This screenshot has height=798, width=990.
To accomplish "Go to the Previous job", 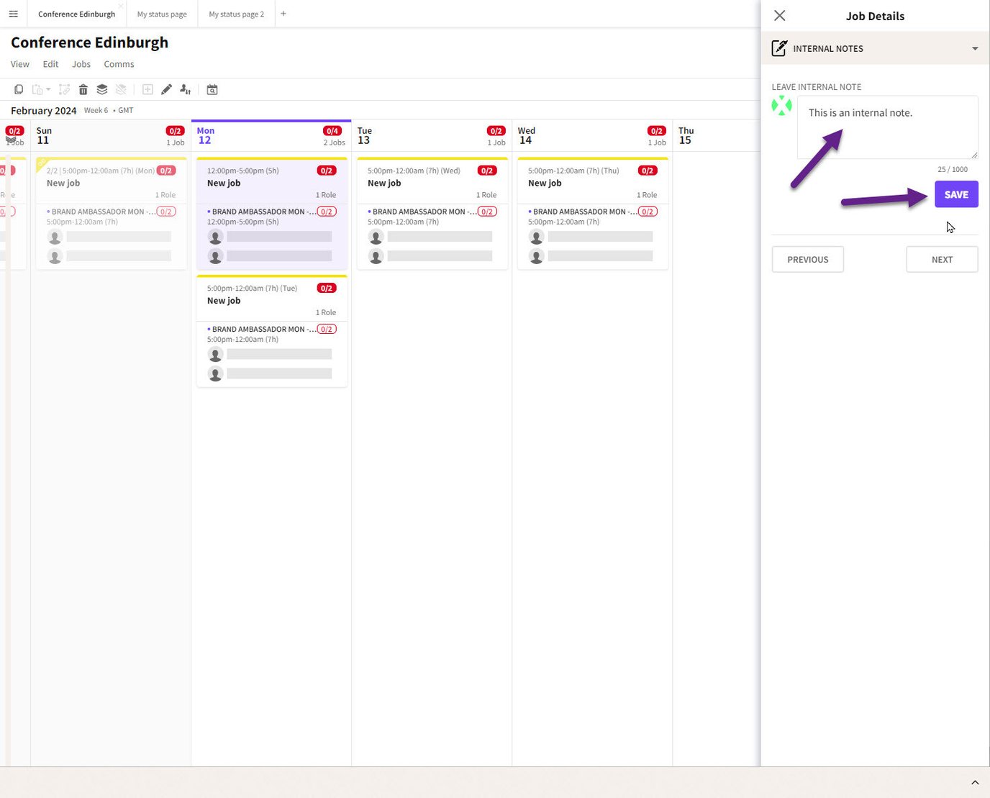I will [807, 260].
